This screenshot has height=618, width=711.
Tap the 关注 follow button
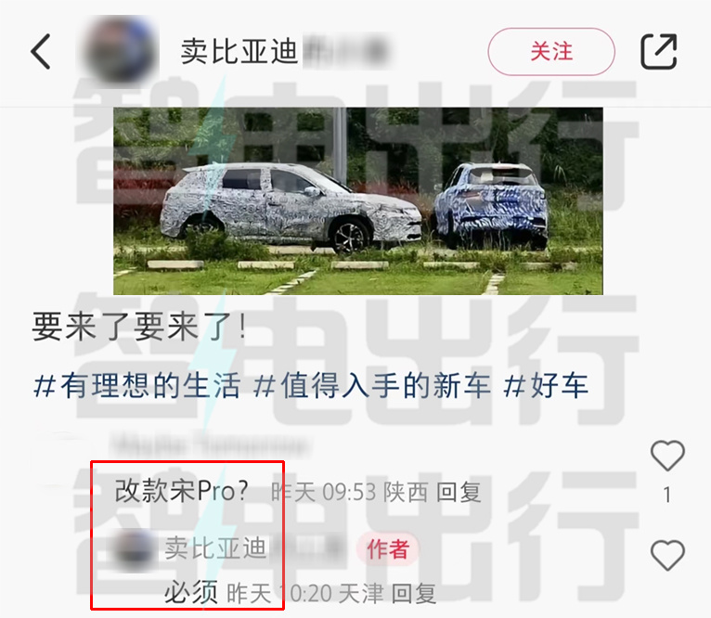coord(551,51)
